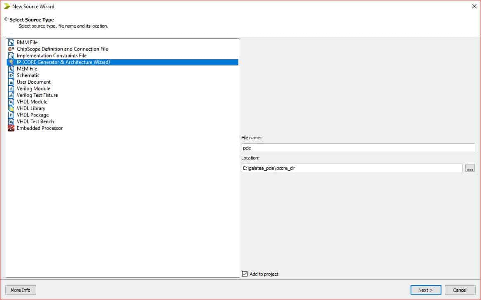481x300 pixels.
Task: Select VHDL Package source type
Action: point(33,115)
